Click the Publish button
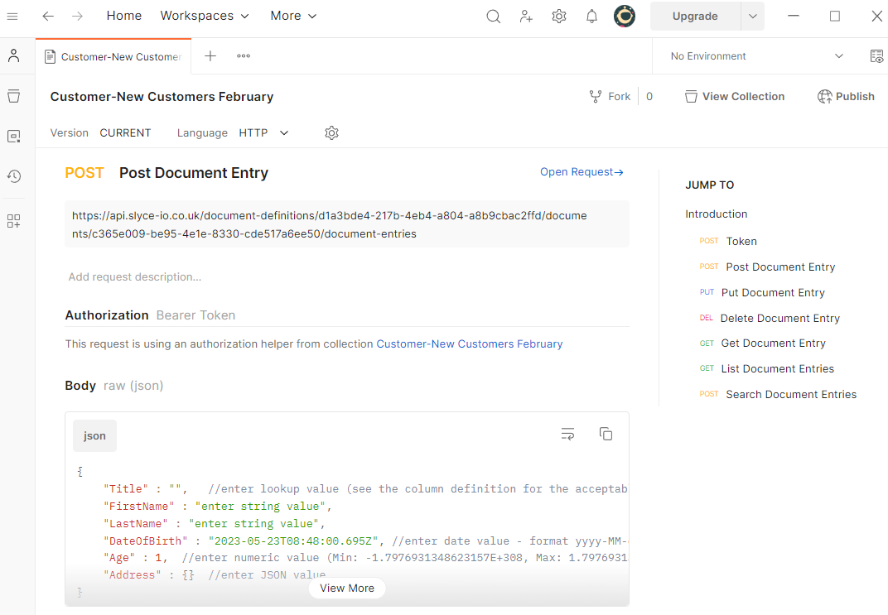Screen dimensions: 888x615 pyautogui.click(x=846, y=97)
